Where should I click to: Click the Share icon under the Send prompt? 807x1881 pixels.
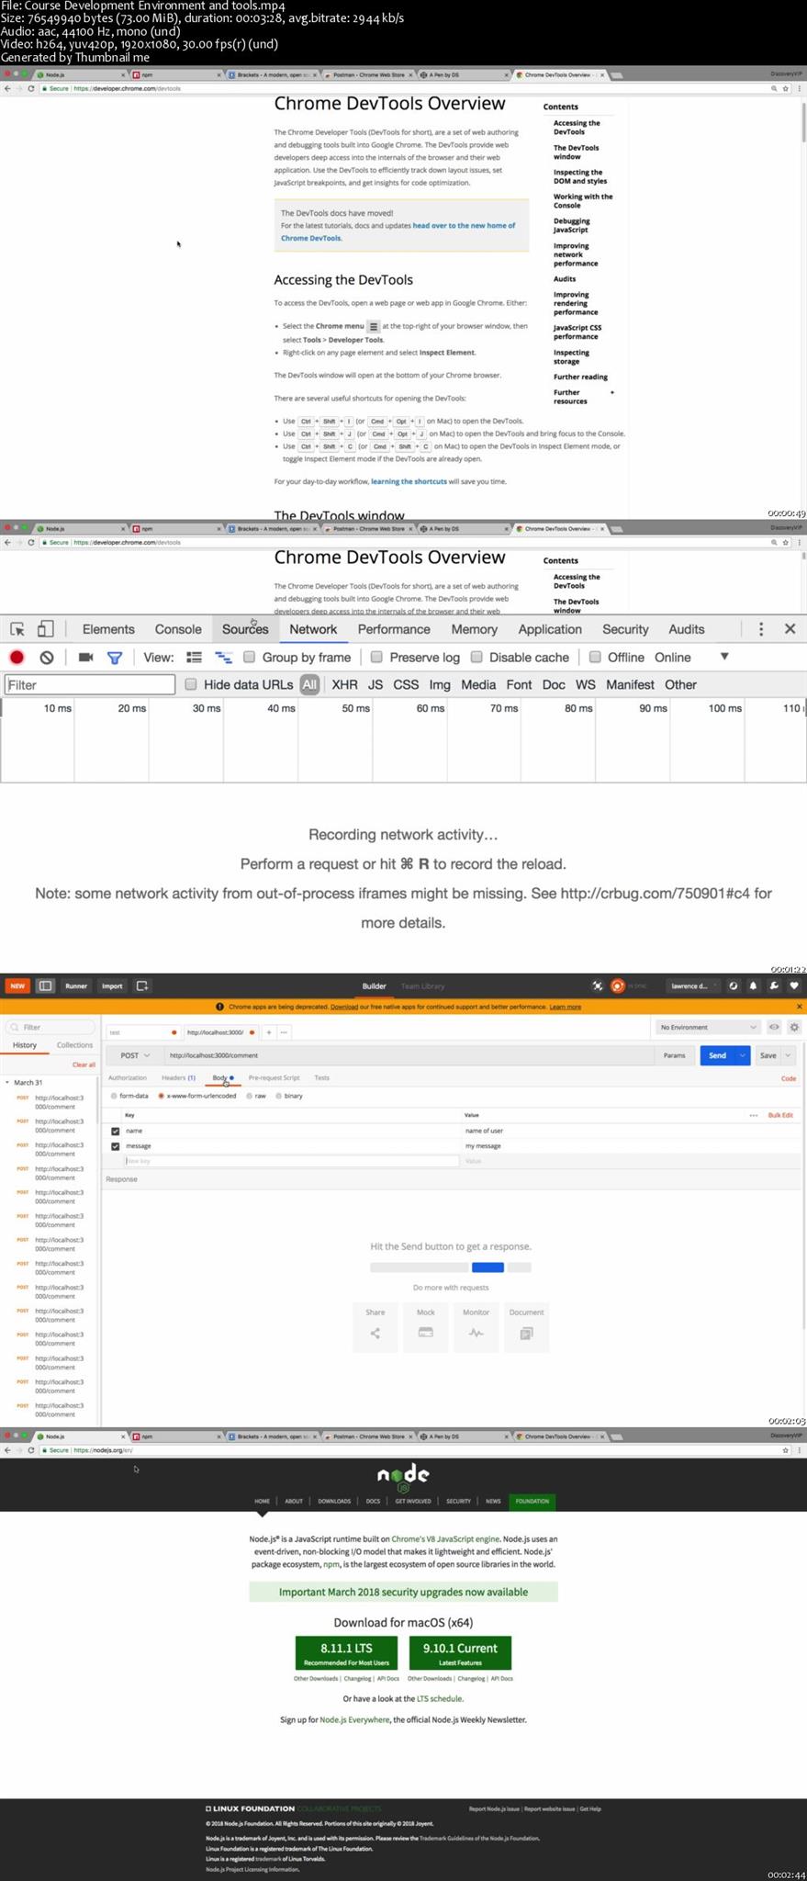(375, 1333)
